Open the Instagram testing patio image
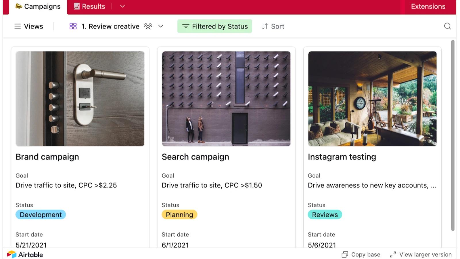 [x=372, y=99]
